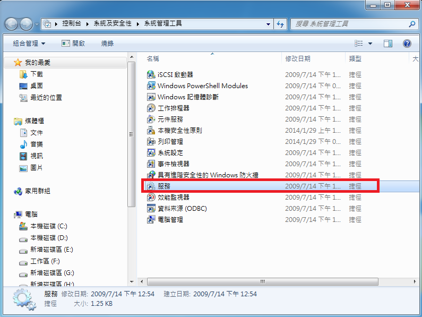Open the iSCSI 啟動器 shortcut icon

click(x=151, y=75)
